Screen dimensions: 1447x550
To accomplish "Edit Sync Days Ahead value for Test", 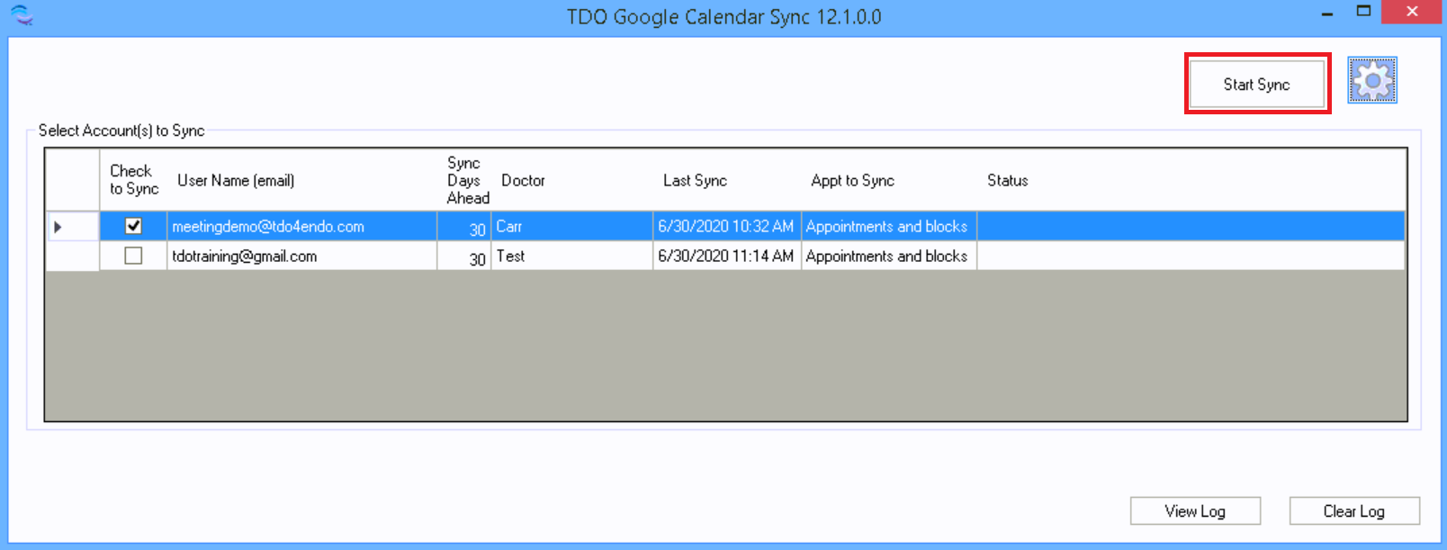I will pos(464,257).
